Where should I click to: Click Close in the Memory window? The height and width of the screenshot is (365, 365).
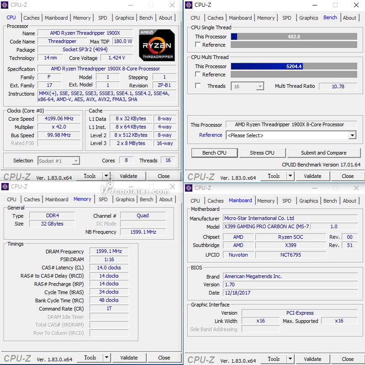point(164,358)
